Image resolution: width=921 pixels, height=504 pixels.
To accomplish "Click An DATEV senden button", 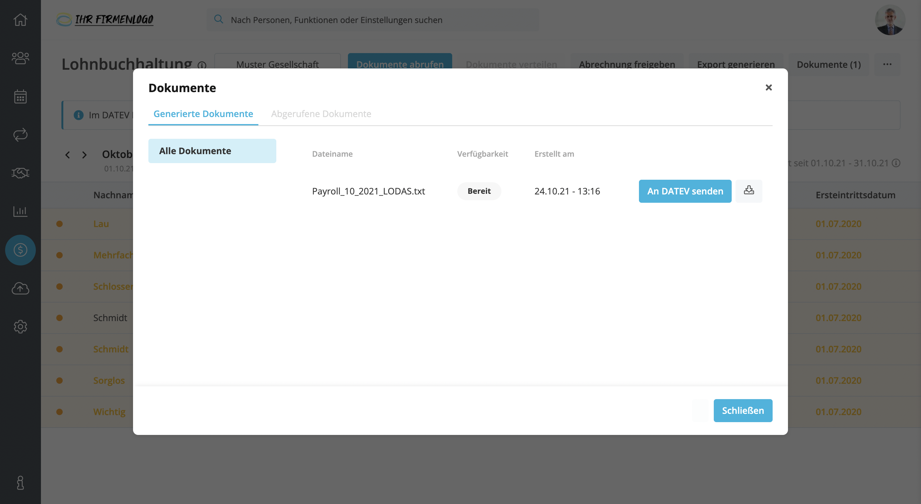I will point(685,191).
